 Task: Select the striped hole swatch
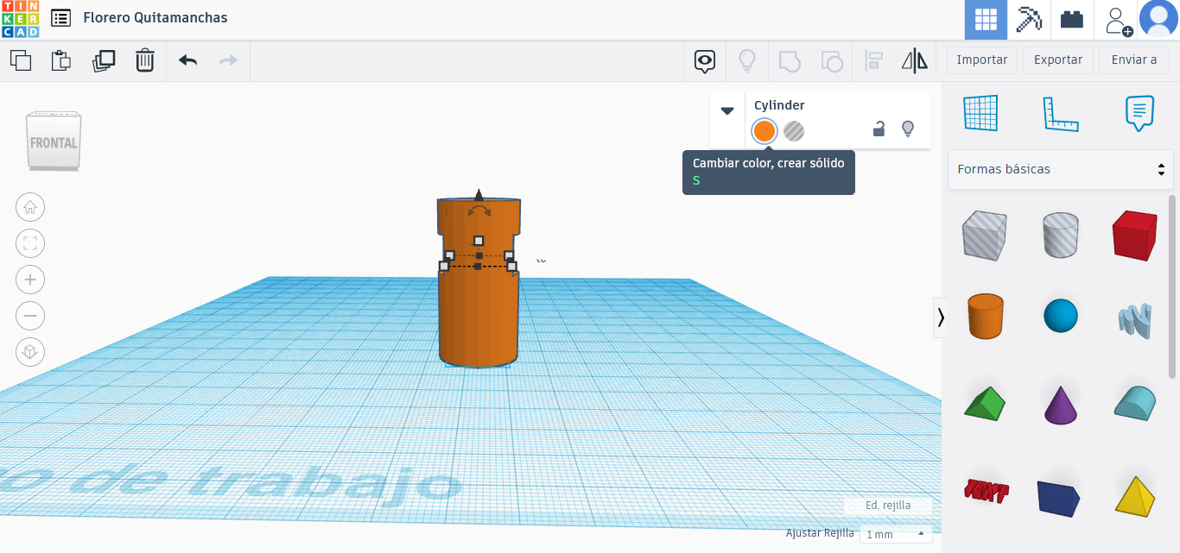[x=794, y=131]
